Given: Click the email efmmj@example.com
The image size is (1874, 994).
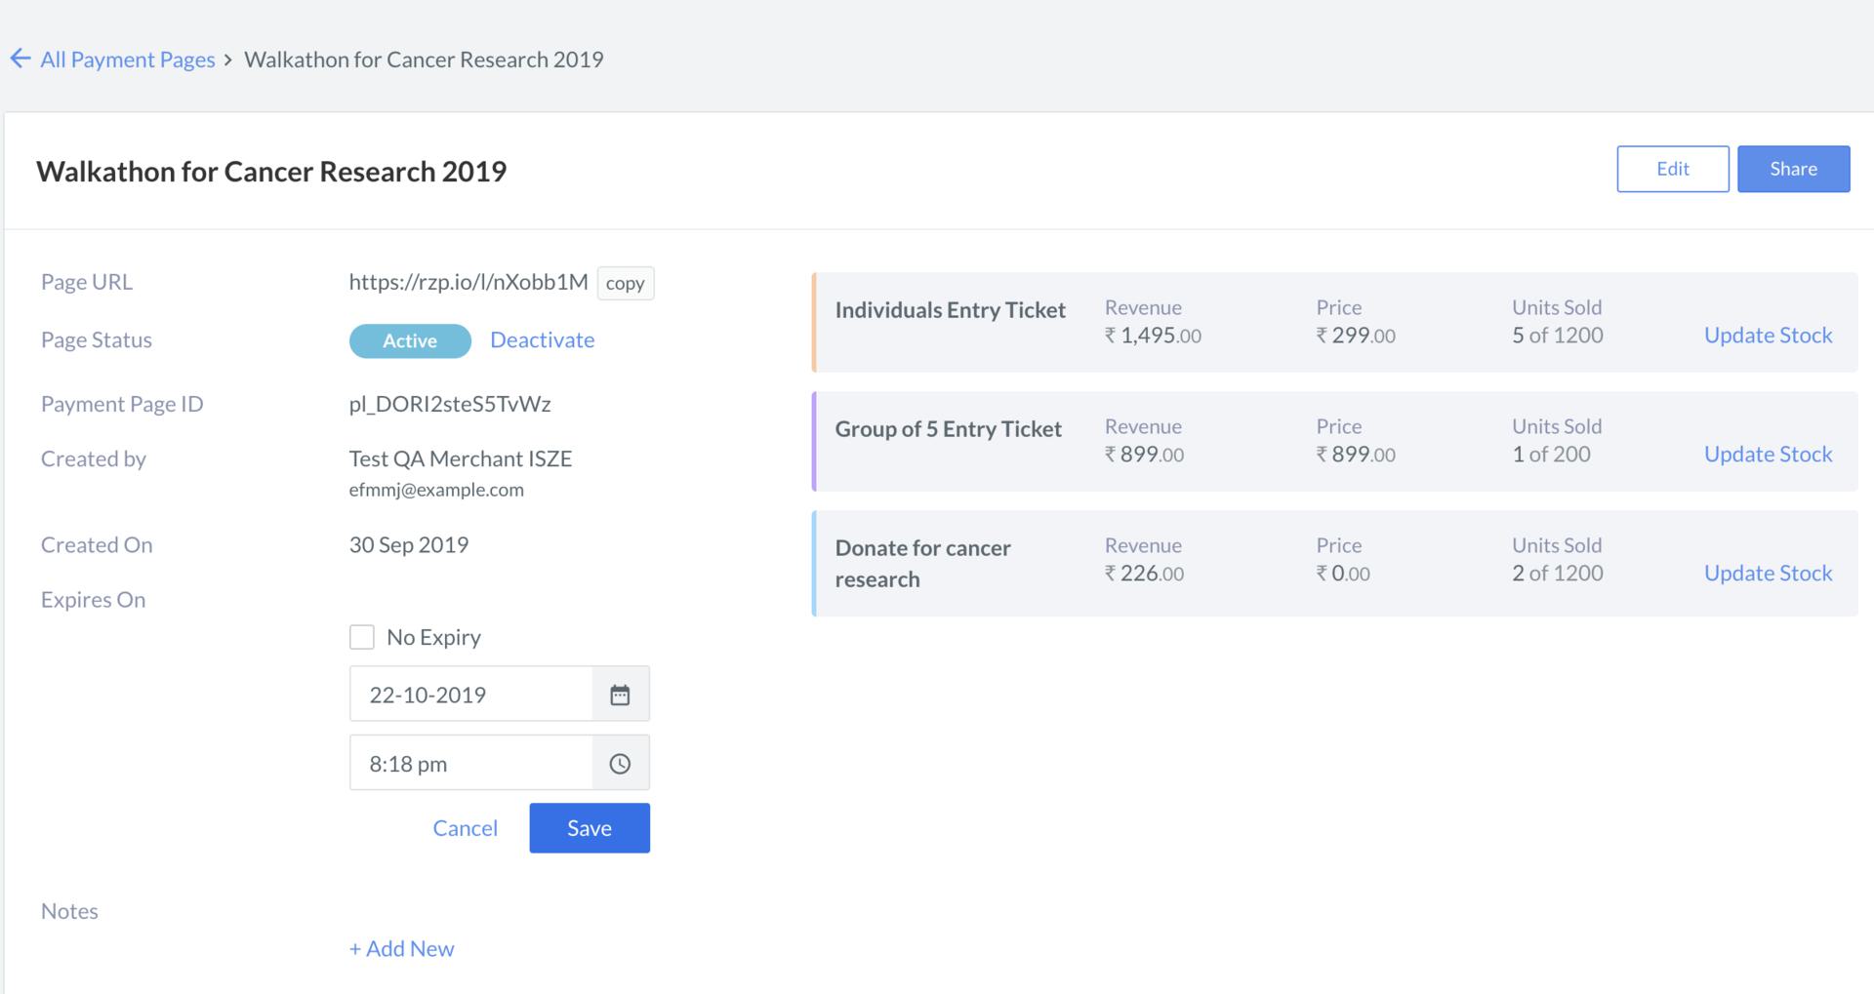Looking at the screenshot, I should pyautogui.click(x=436, y=490).
